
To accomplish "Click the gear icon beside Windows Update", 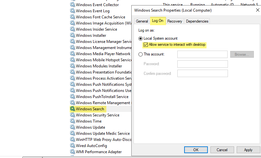I will (72, 127).
